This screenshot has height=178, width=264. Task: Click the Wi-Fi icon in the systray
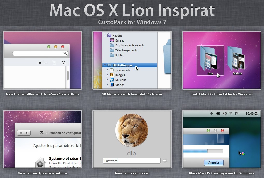pyautogui.click(x=231, y=113)
